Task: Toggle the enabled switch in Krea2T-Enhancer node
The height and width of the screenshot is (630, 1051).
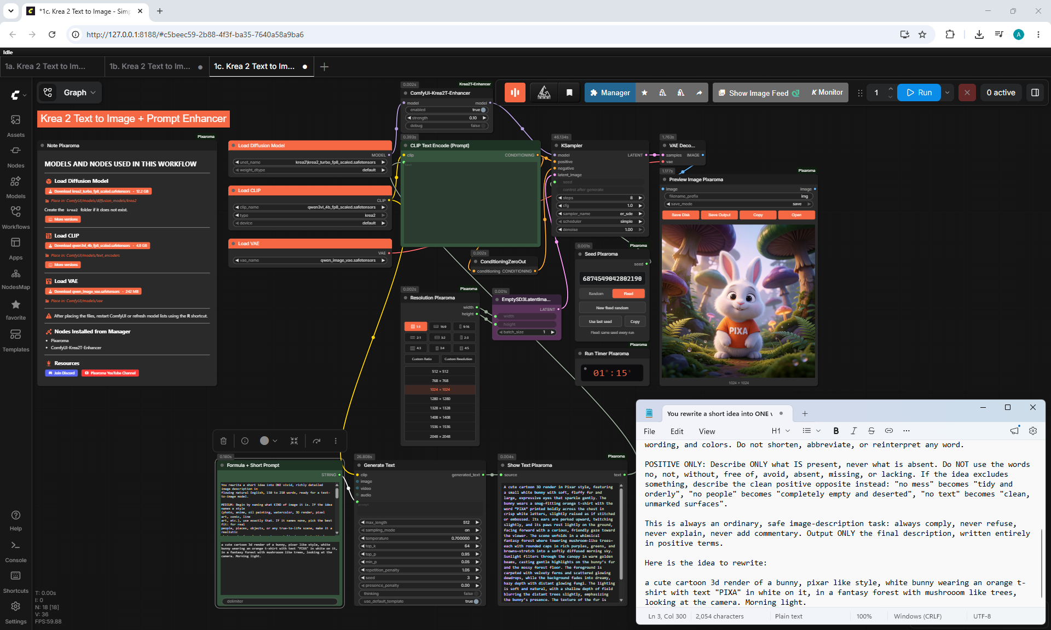Action: coord(483,110)
